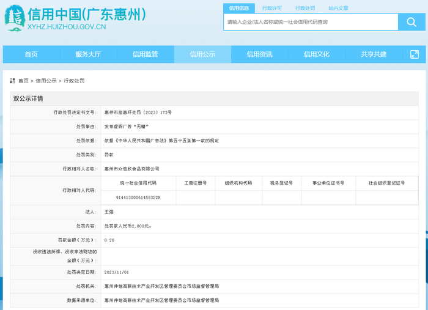Viewport: 428px width, 310px height.
Task: Switch to the 行政处罚 search tab
Action: pos(305,9)
